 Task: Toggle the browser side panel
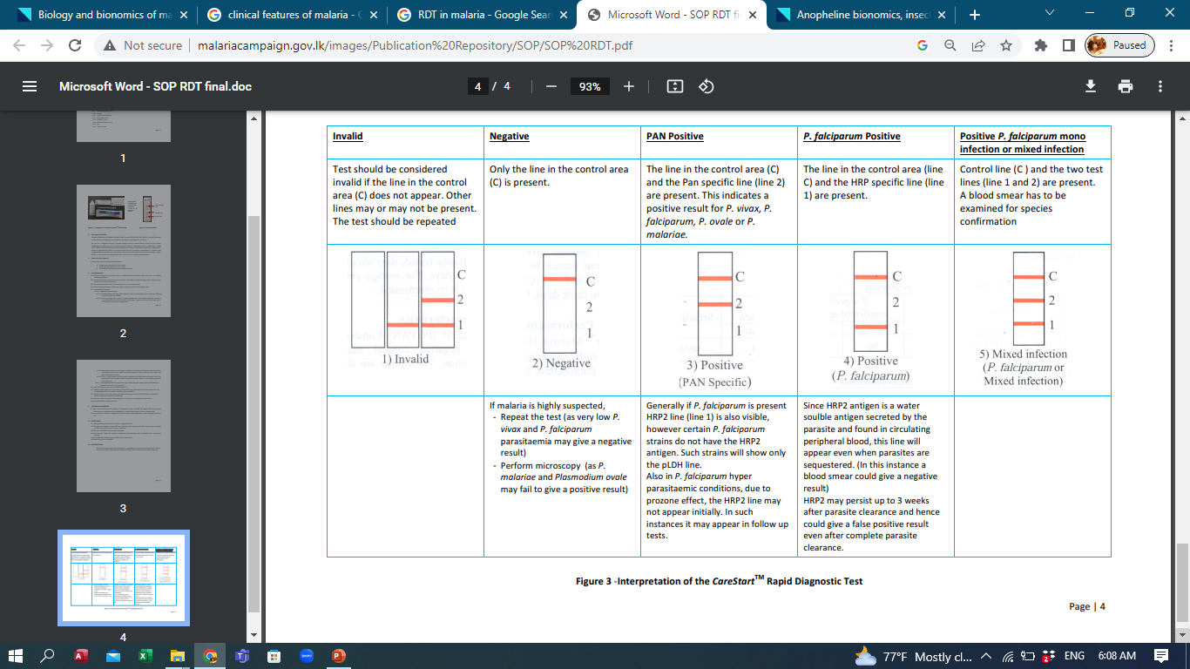pyautogui.click(x=1068, y=45)
